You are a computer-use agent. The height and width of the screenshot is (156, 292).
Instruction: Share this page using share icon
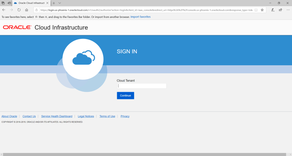pos(280,10)
